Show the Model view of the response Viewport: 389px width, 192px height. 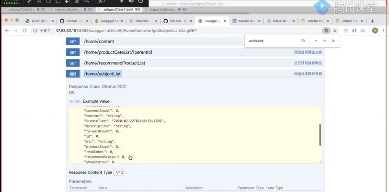74,101
